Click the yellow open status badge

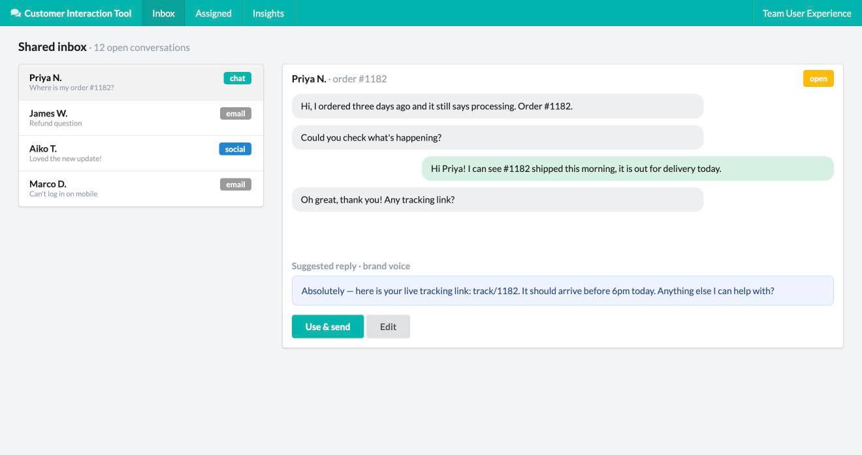pos(818,78)
